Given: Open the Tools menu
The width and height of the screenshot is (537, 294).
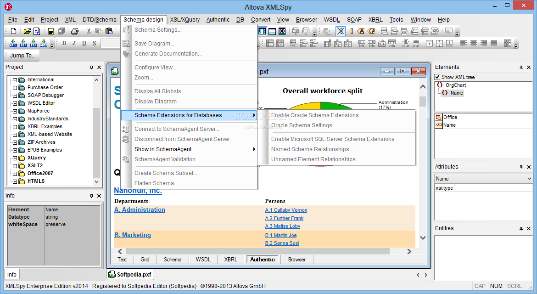Looking at the screenshot, I should [x=396, y=20].
